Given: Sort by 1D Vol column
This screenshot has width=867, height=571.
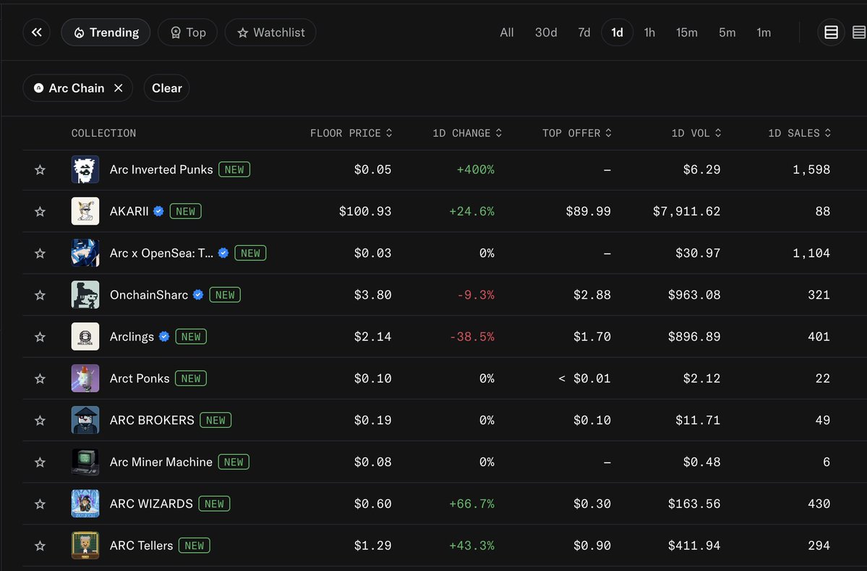Looking at the screenshot, I should click(x=696, y=133).
